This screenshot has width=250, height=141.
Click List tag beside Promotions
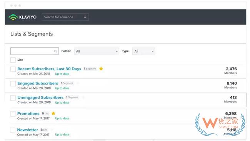tap(45, 113)
